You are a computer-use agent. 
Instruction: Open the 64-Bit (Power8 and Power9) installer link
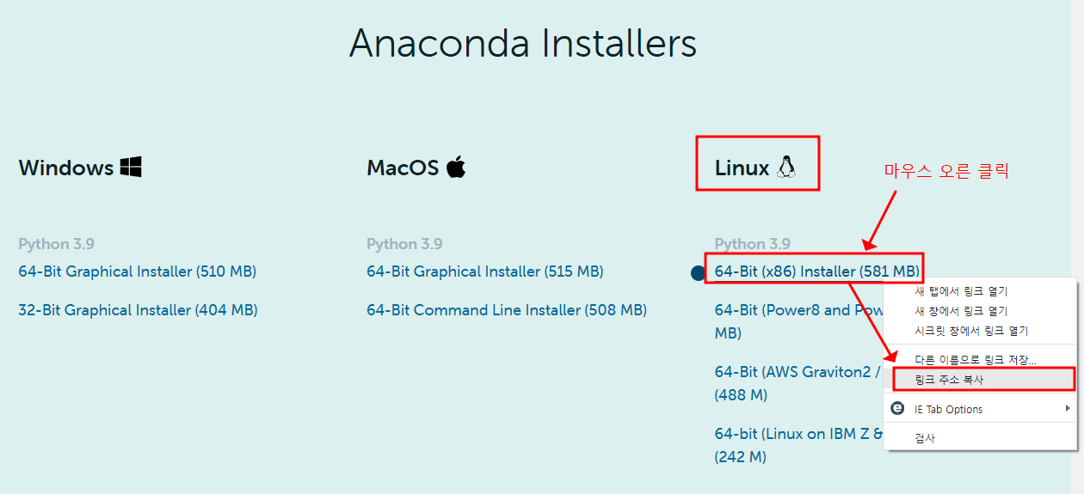coord(798,321)
